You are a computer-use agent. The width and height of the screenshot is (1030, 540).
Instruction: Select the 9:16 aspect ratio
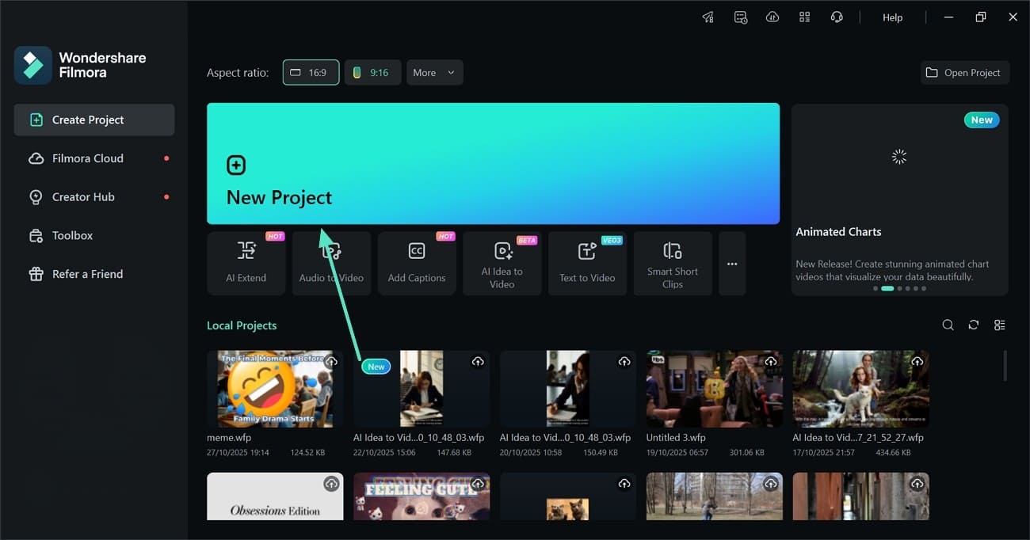tap(372, 72)
